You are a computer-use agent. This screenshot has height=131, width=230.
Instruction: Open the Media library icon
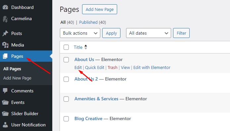point(5,45)
